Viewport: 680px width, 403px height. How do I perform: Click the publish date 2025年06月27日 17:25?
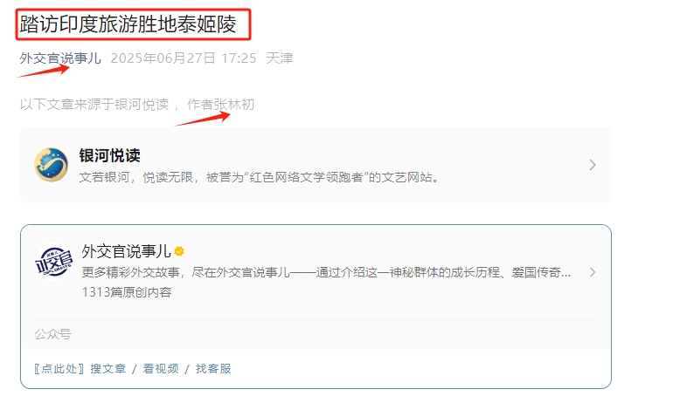184,58
